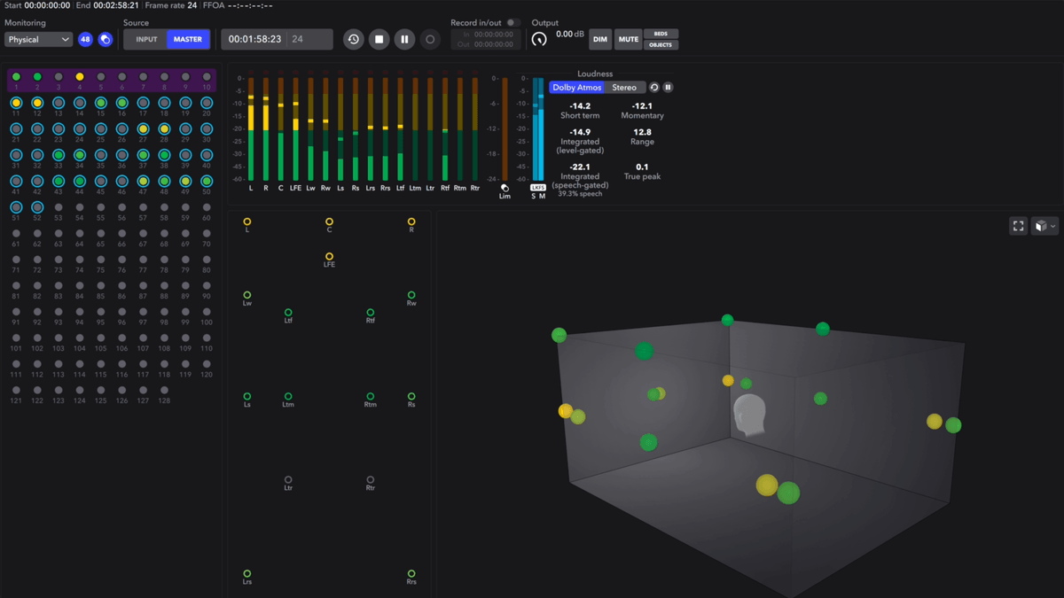Pause transport using the pause button
The height and width of the screenshot is (598, 1064).
click(x=404, y=39)
